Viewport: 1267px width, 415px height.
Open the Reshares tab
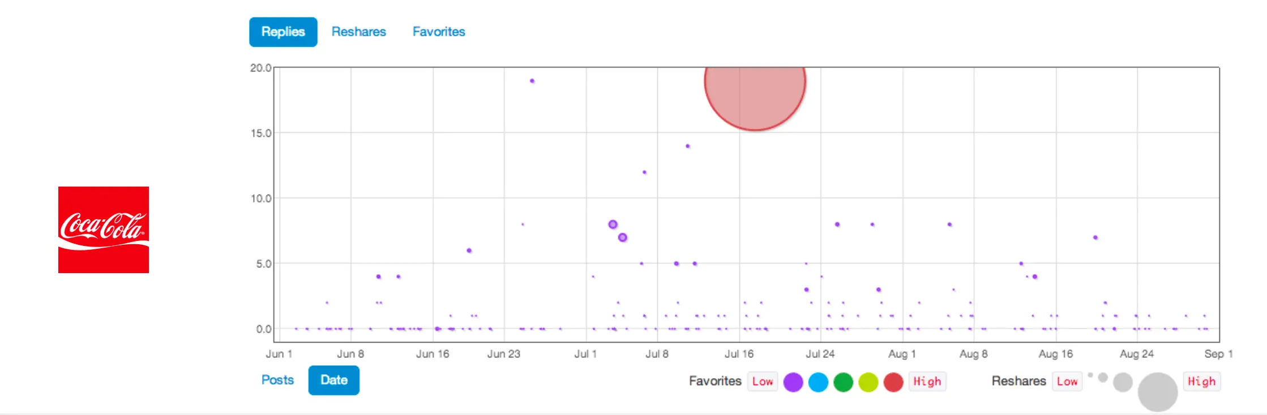point(358,32)
